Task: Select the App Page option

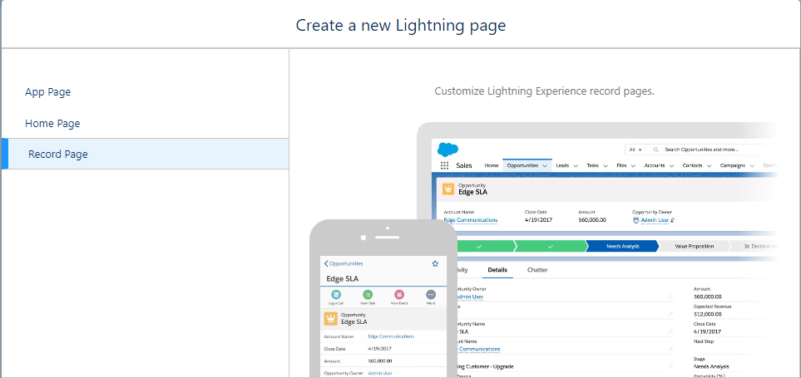Action: tap(48, 92)
